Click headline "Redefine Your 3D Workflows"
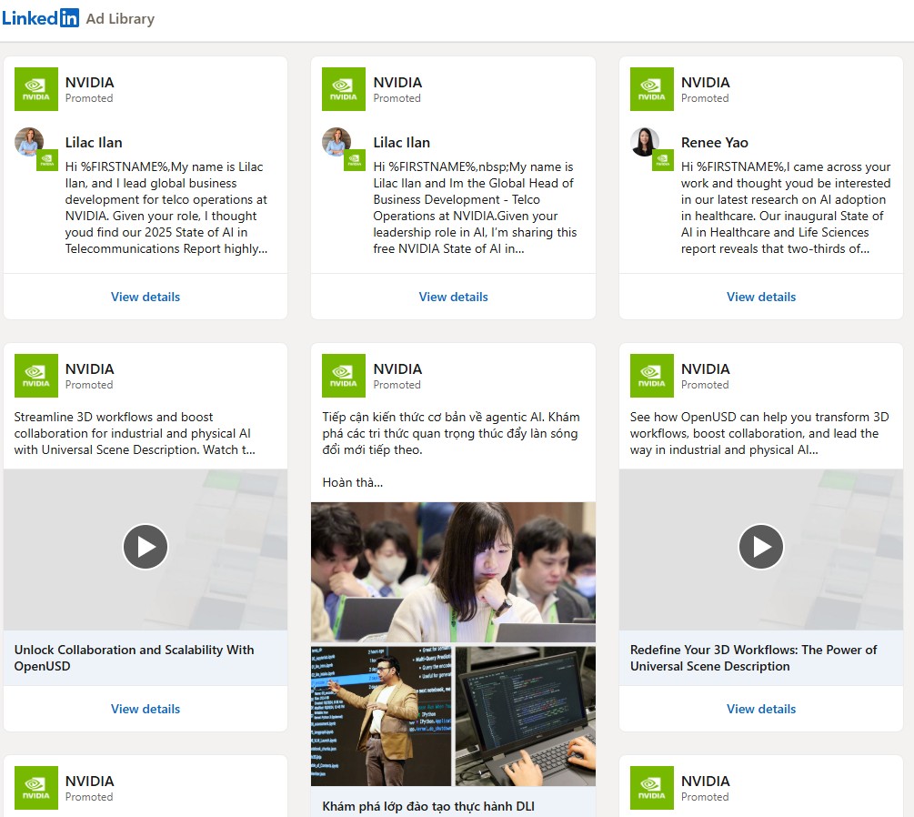 tap(753, 658)
